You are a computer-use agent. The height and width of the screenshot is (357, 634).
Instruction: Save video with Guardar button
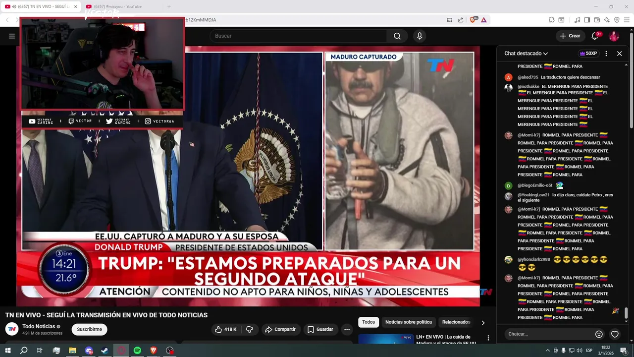pyautogui.click(x=320, y=329)
